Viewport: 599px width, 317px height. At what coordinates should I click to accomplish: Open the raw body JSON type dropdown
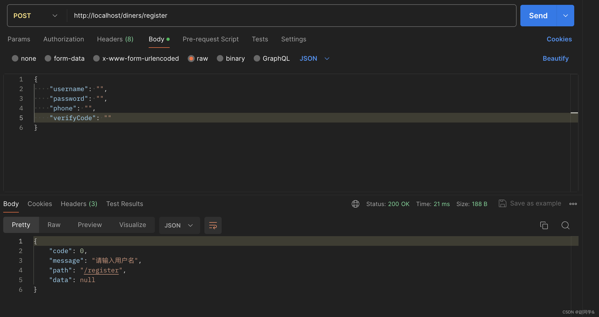click(x=314, y=58)
